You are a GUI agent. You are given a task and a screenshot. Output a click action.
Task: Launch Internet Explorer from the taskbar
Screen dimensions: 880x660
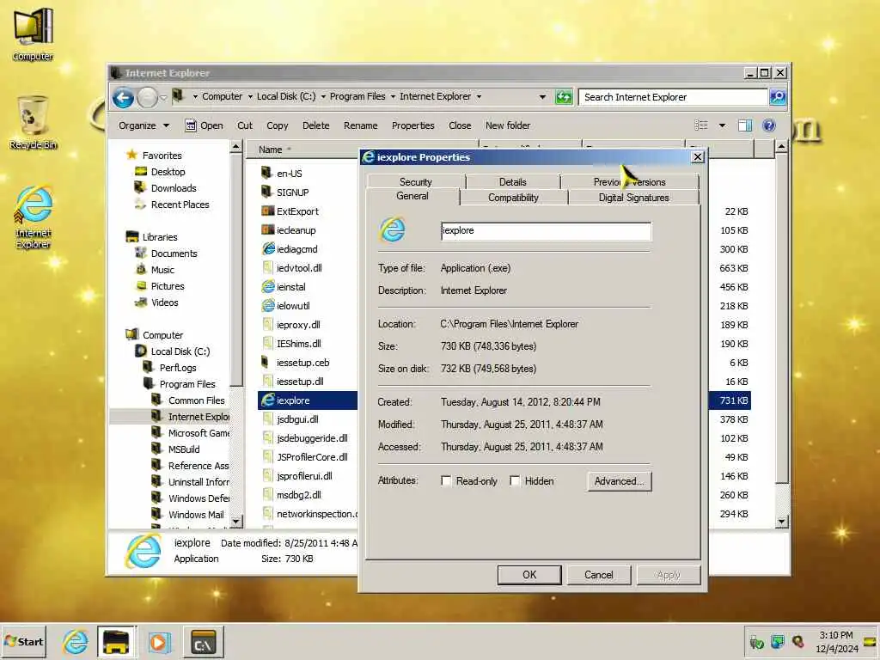[x=76, y=641]
